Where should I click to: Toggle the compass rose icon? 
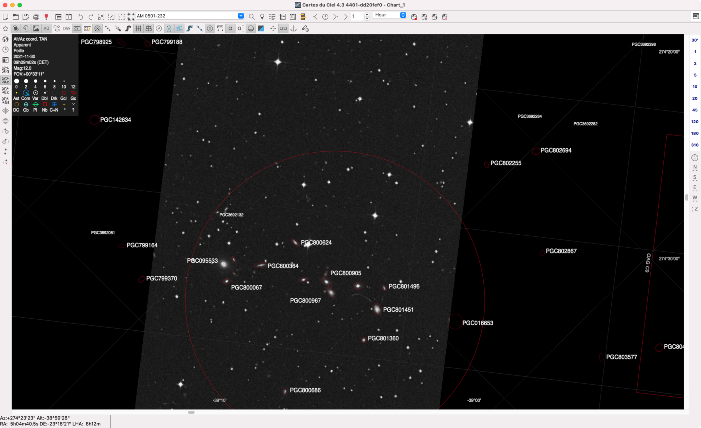(159, 28)
